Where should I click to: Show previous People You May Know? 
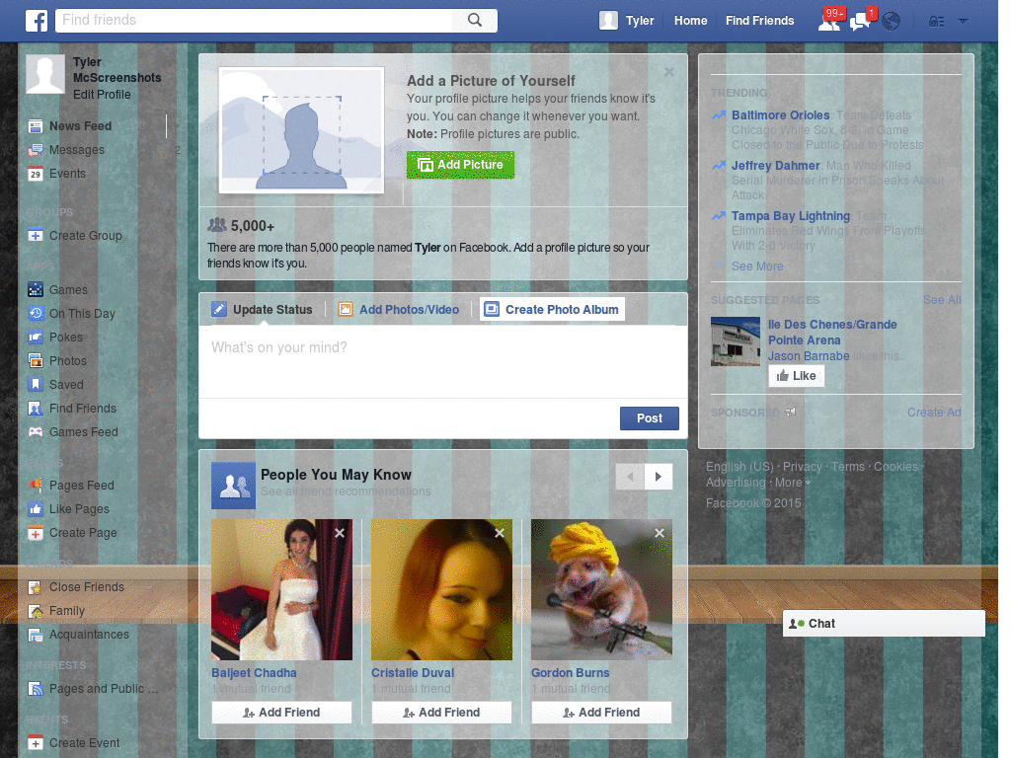(630, 477)
